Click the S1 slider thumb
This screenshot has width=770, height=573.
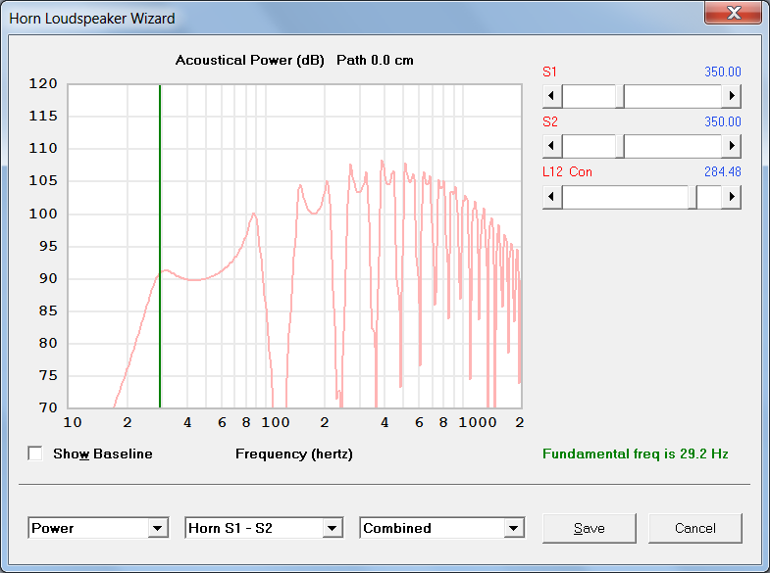click(x=620, y=96)
